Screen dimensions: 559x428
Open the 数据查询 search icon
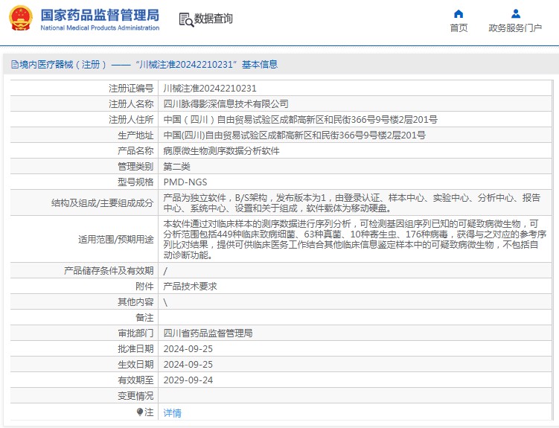tap(186, 20)
